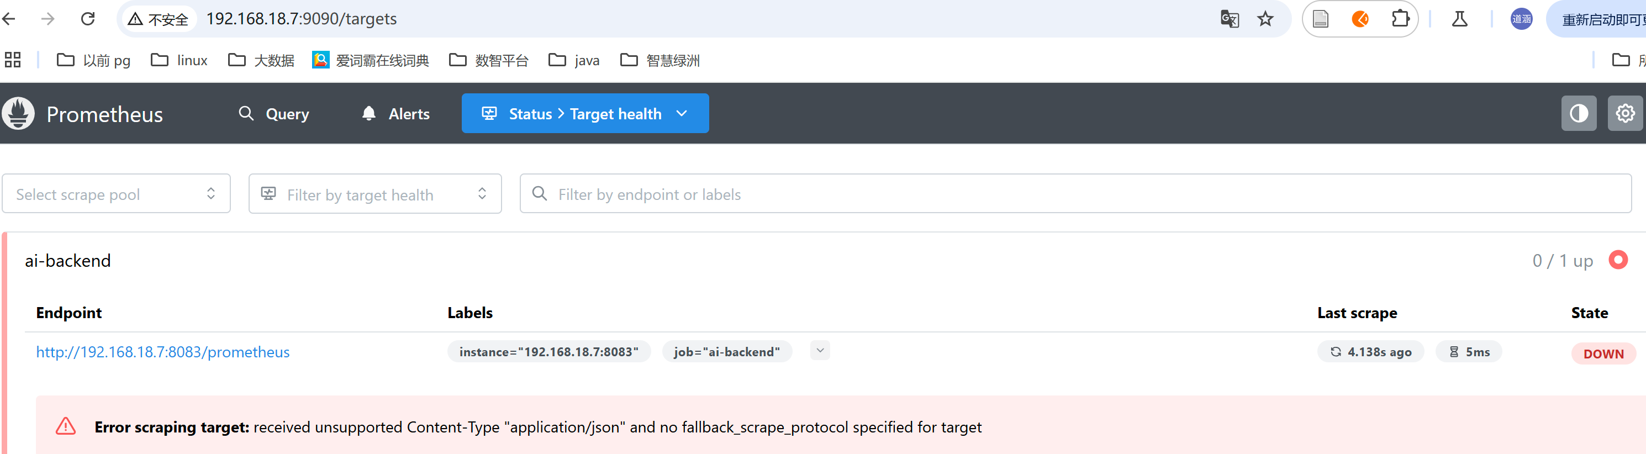Open the 智慧绿洲 bookmark folder
Viewport: 1646px width, 454px height.
tap(660, 60)
